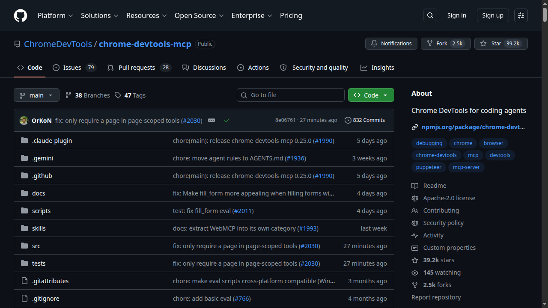Screen dimensions: 548x308
Task: Open the skills folder
Action: point(39,228)
